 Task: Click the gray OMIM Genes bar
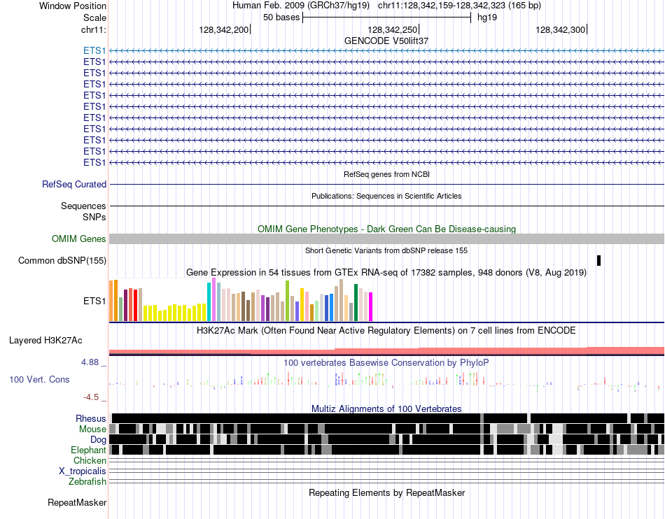386,239
